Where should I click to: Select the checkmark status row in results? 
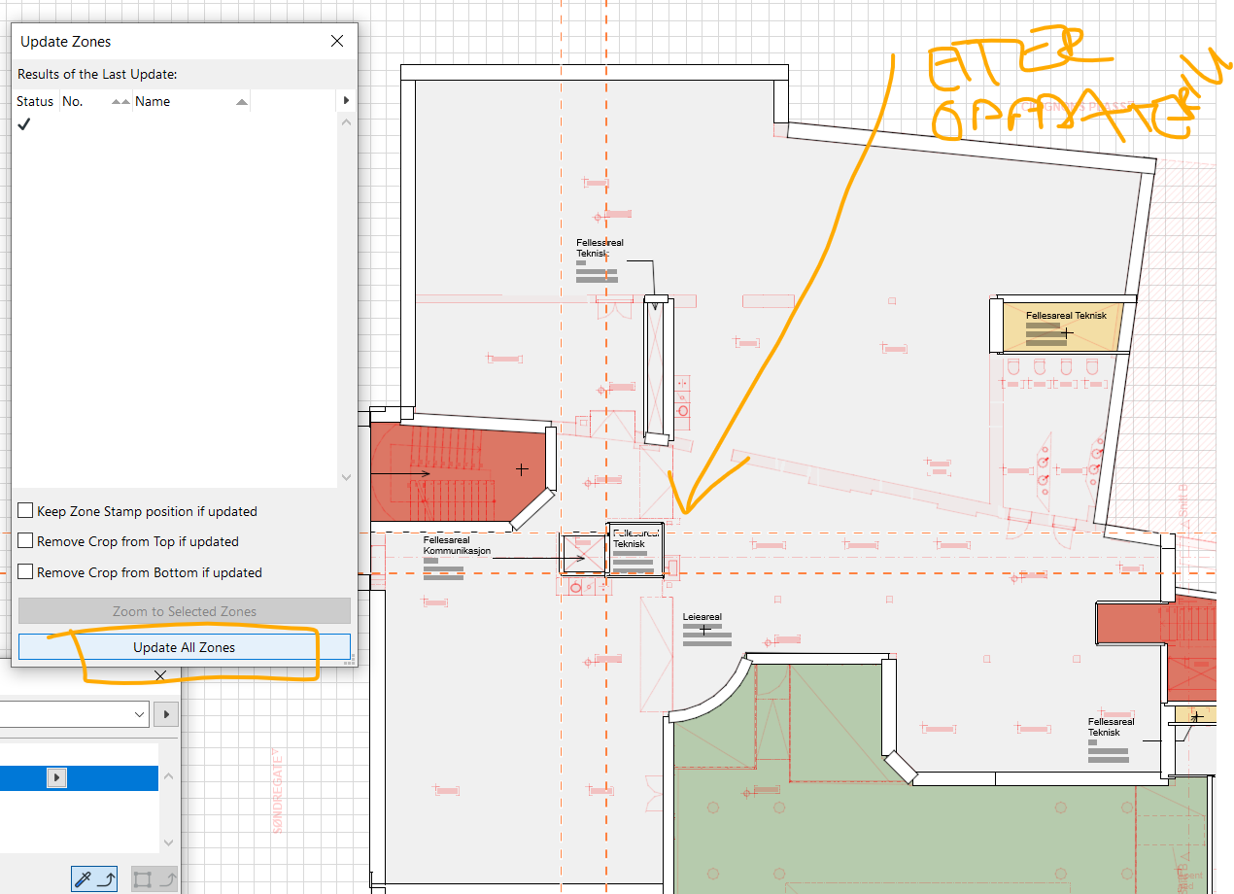pyautogui.click(x=24, y=124)
